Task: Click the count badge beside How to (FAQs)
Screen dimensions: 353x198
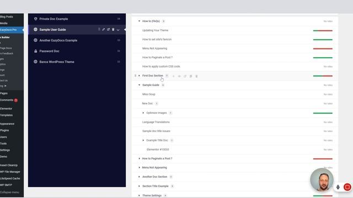Action: click(x=163, y=21)
